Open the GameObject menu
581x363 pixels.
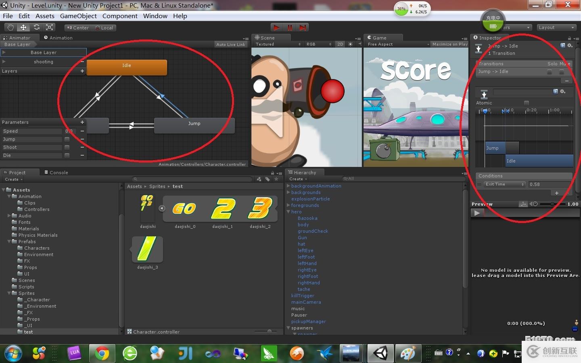point(78,16)
